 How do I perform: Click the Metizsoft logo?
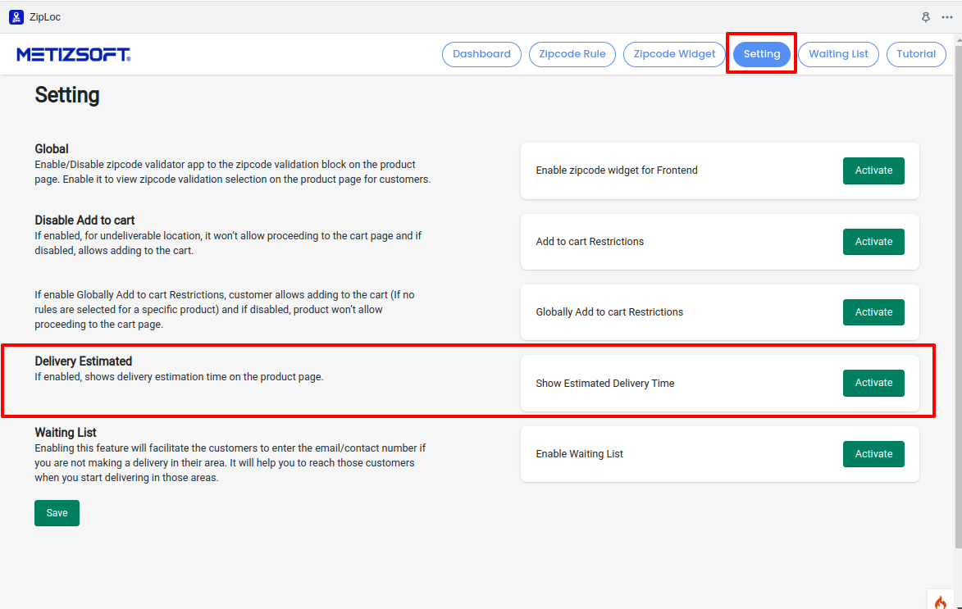pos(74,55)
